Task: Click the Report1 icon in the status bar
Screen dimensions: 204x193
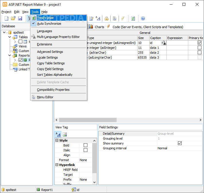Action: click(38, 190)
